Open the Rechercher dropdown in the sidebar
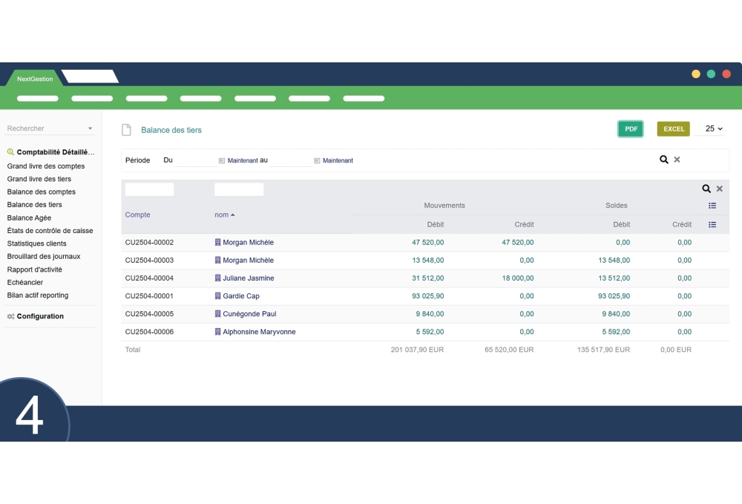 pos(89,128)
